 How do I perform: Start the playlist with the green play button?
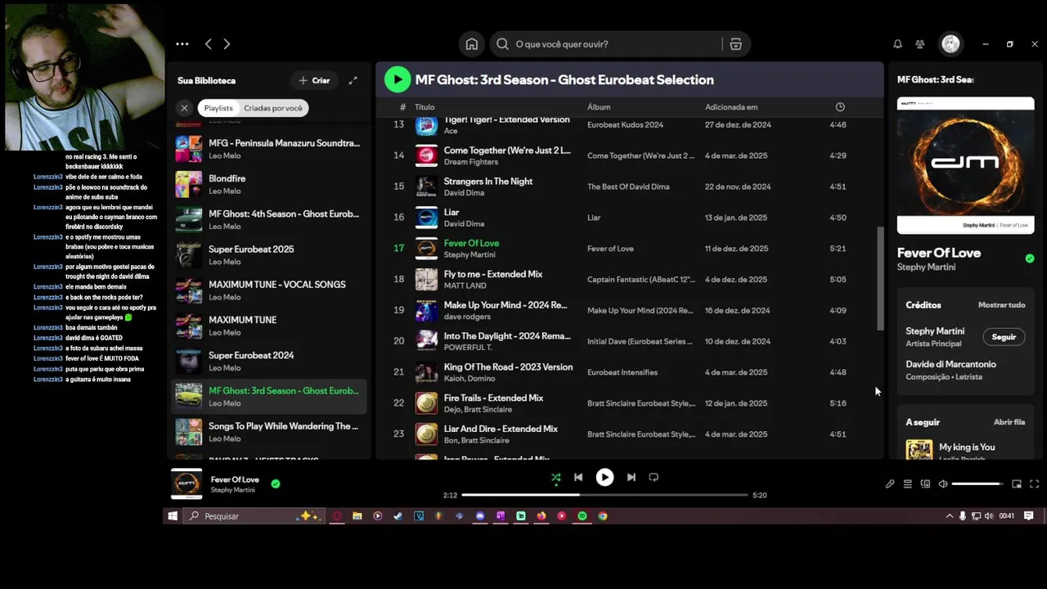pyautogui.click(x=398, y=79)
